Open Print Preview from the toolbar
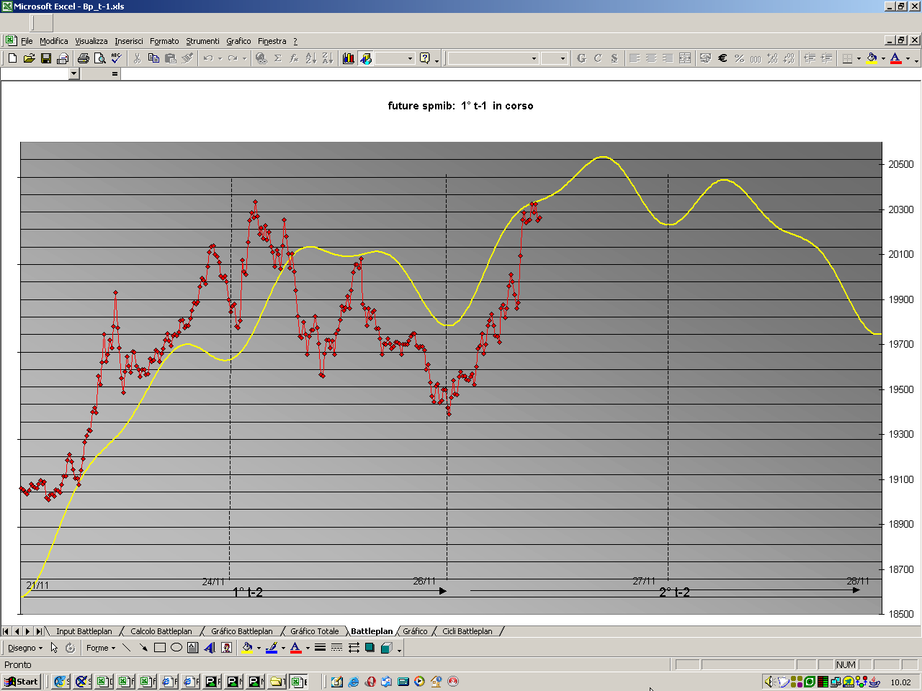The height and width of the screenshot is (691, 922). (100, 58)
